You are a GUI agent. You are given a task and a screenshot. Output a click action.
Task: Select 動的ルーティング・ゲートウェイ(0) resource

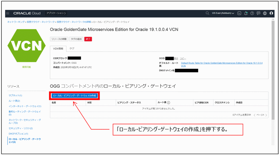(x=25, y=113)
